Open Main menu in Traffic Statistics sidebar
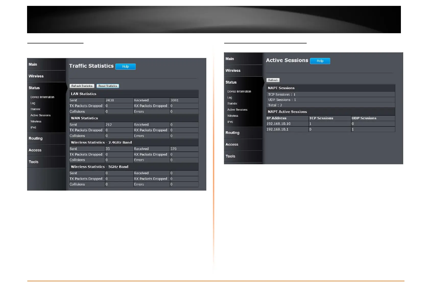The width and height of the screenshot is (430, 304). (46, 64)
